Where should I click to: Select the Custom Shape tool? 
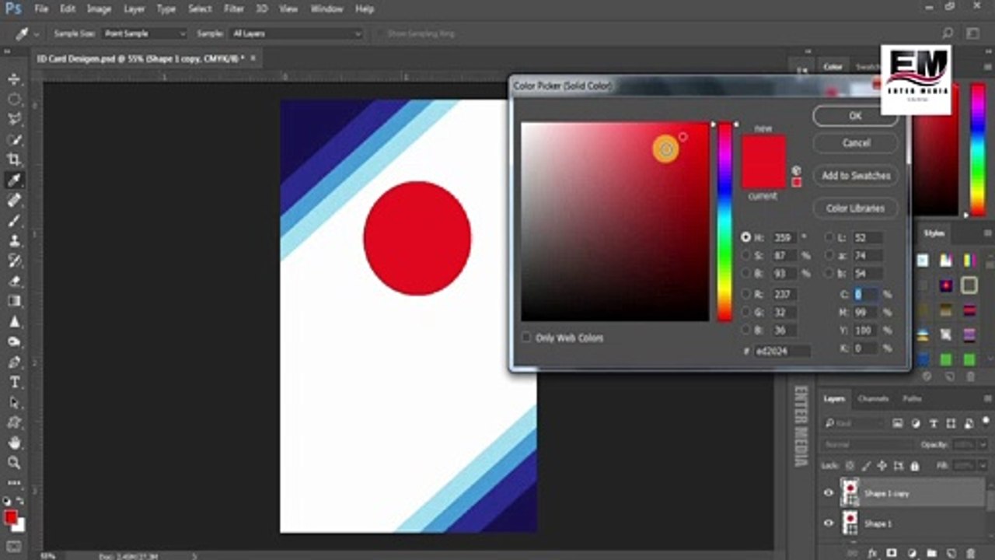14,423
